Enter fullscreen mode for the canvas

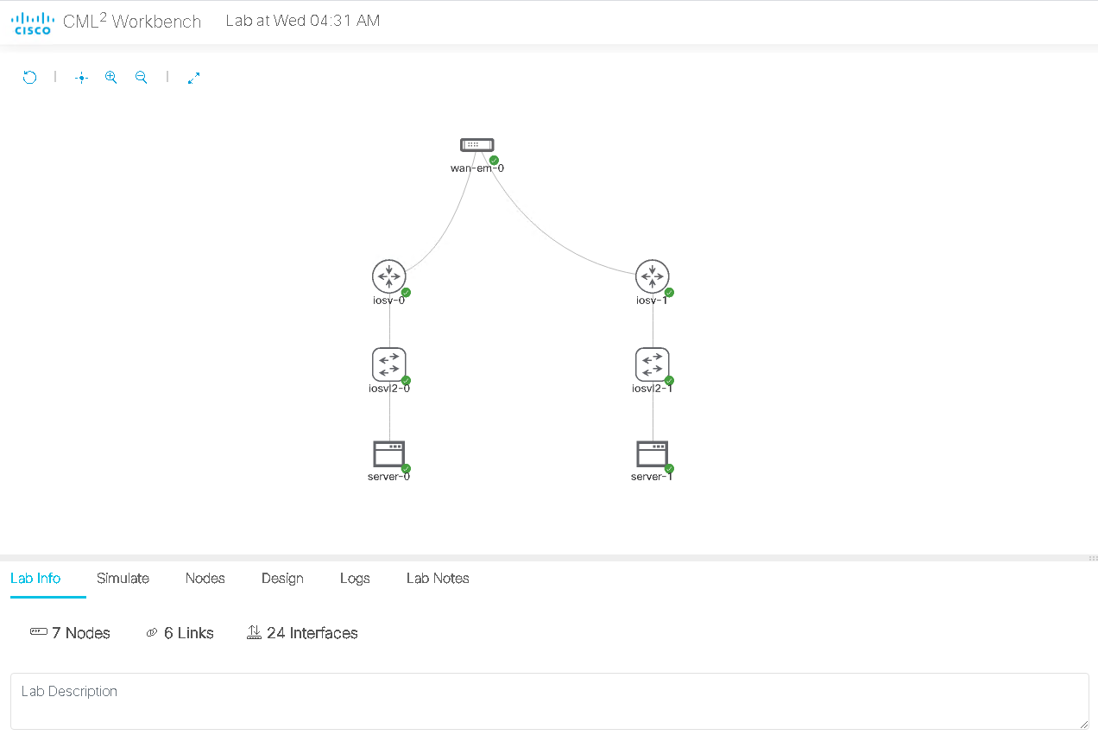[x=193, y=77]
